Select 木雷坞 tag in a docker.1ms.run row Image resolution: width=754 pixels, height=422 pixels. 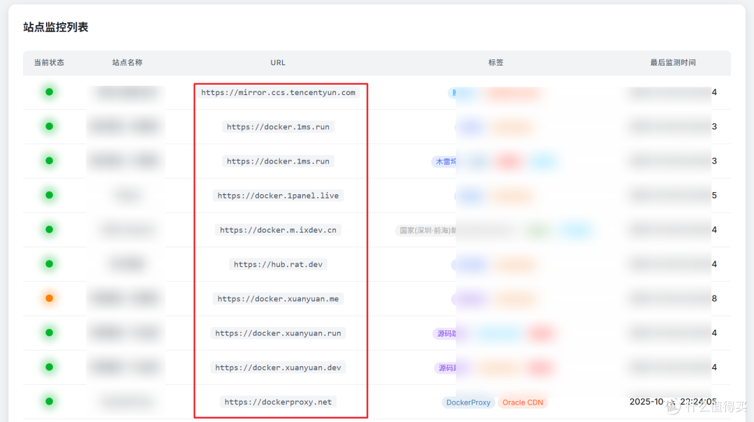(444, 161)
